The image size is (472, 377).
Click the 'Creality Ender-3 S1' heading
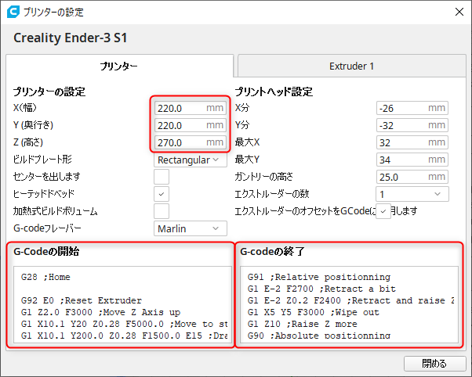point(70,38)
